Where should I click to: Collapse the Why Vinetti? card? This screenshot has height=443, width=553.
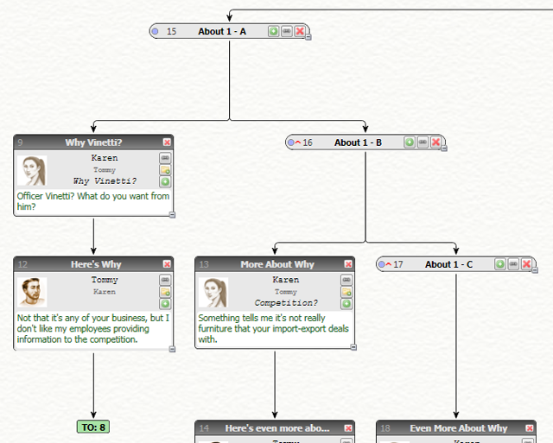172,215
